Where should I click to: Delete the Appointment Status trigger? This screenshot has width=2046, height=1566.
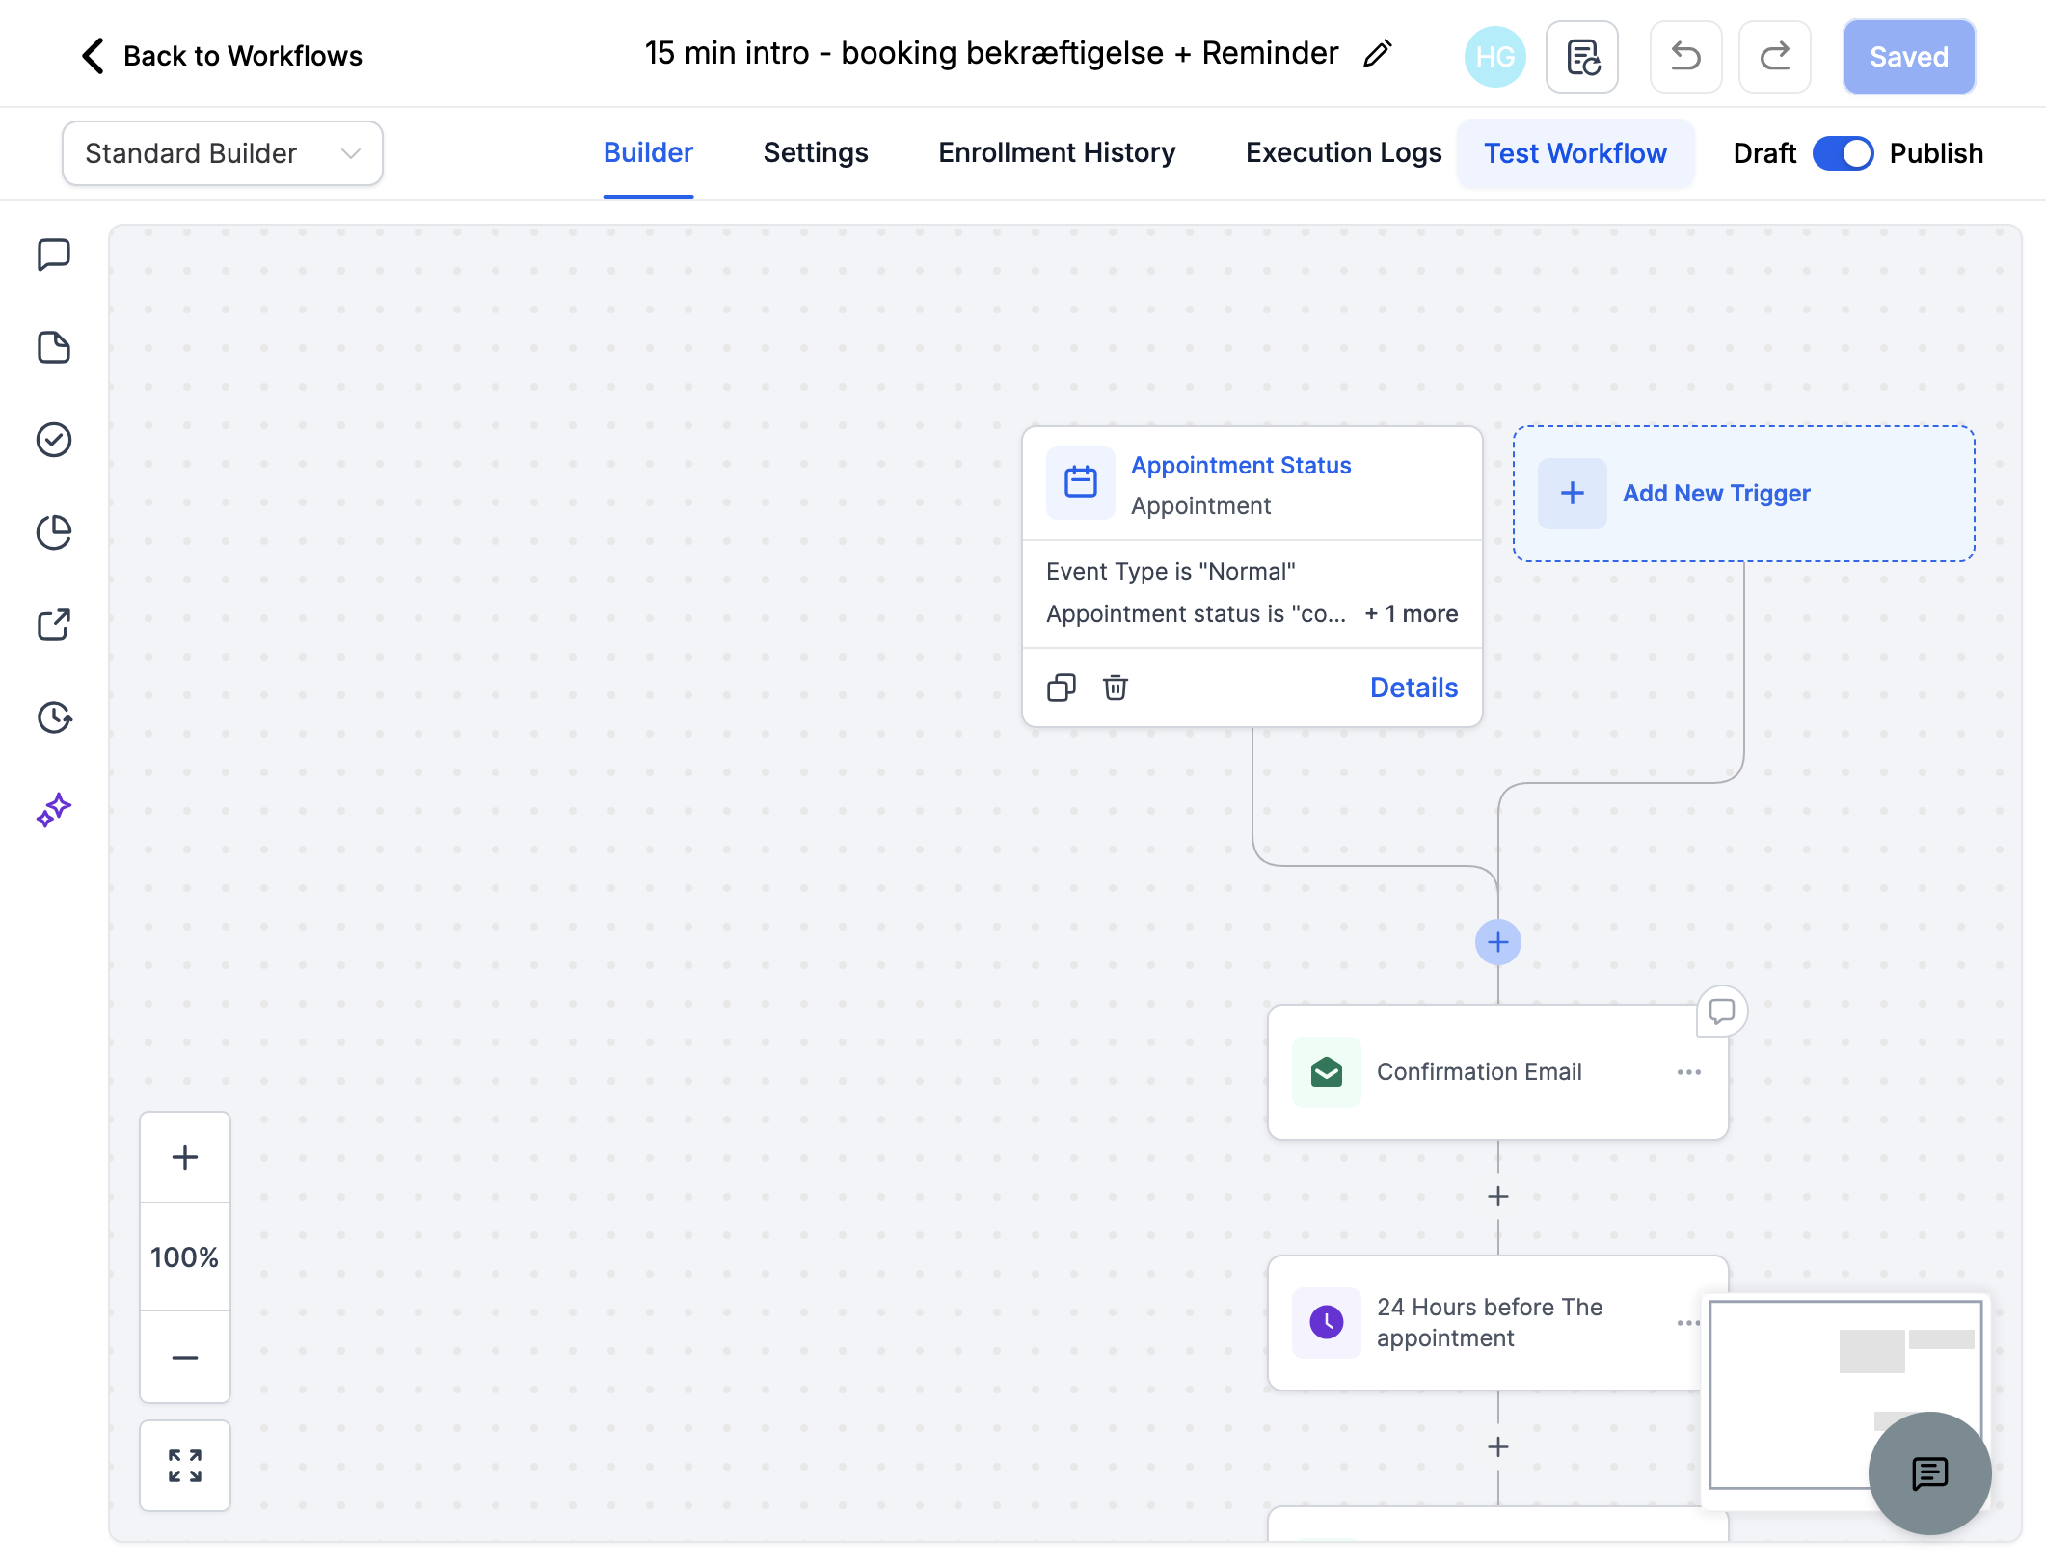point(1116,688)
